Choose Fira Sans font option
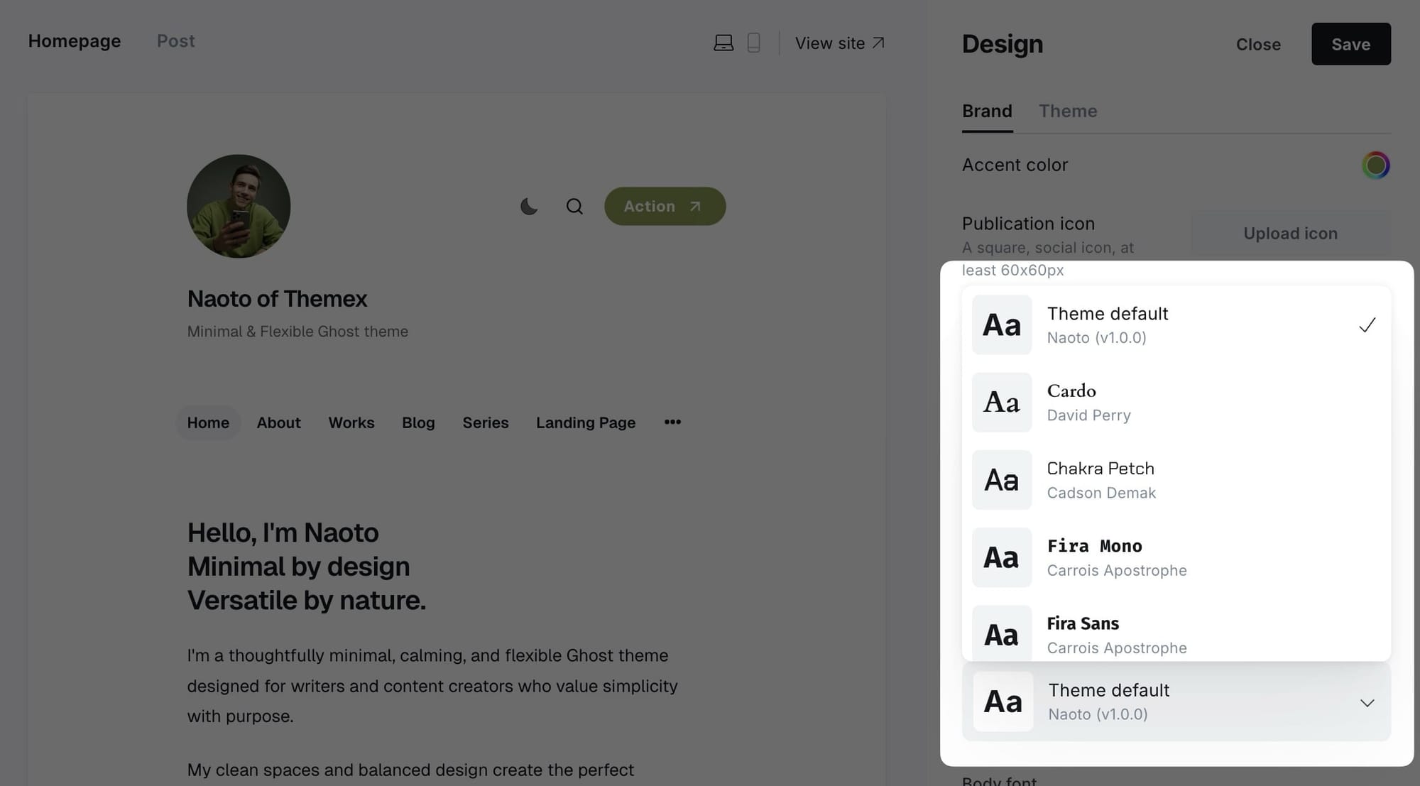 [x=1176, y=632]
